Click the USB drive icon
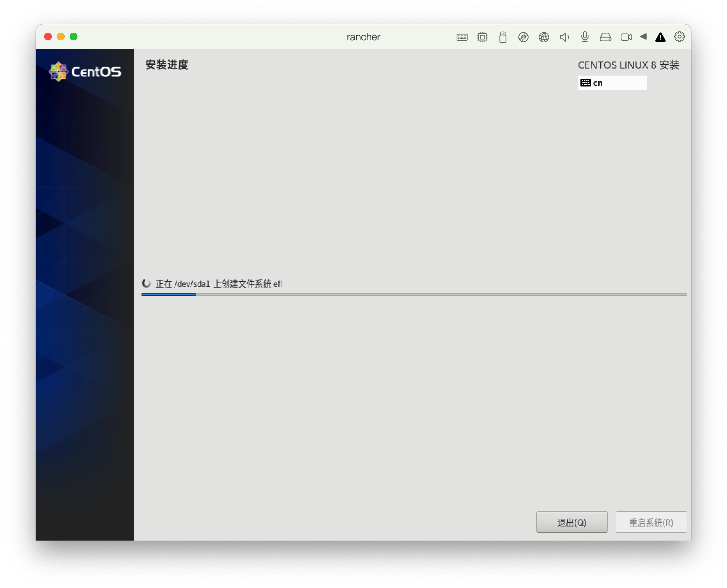727x588 pixels. pyautogui.click(x=503, y=37)
